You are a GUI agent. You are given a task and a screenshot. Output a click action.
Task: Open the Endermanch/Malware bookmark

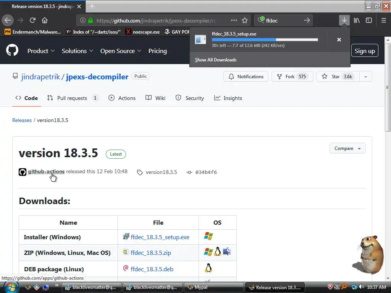(x=33, y=32)
